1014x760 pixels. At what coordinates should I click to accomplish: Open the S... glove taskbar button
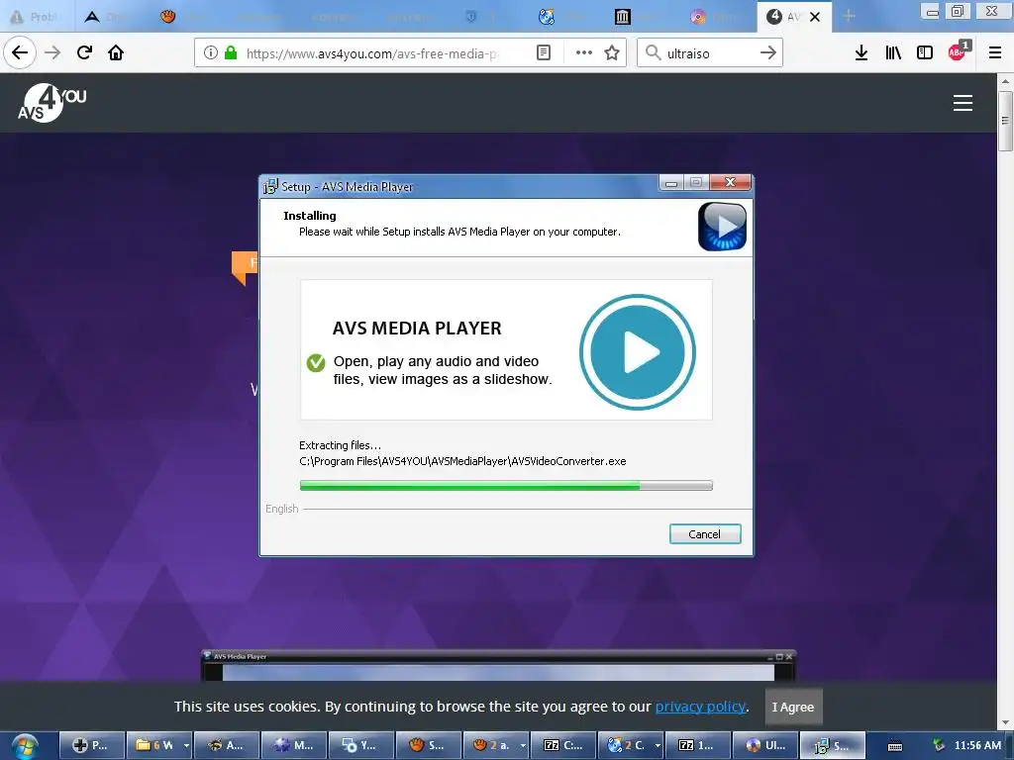[x=428, y=746]
